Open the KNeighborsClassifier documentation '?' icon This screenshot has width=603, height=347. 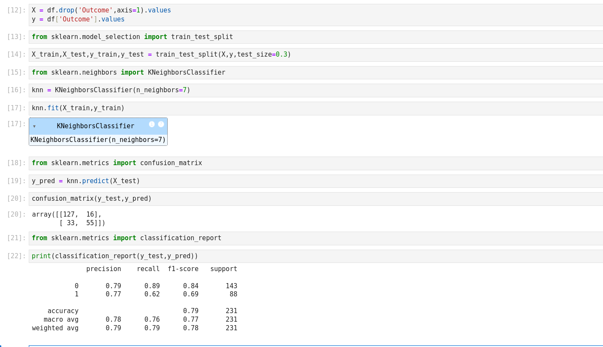(161, 124)
